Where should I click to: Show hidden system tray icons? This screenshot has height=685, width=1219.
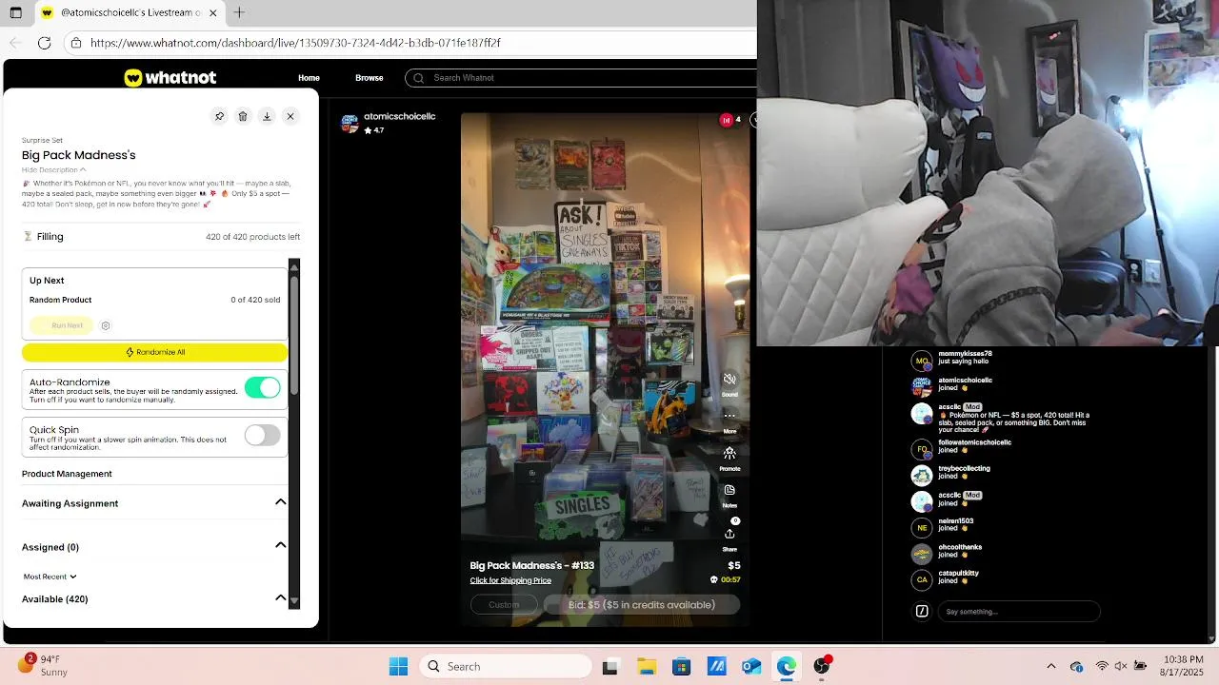pyautogui.click(x=1051, y=667)
